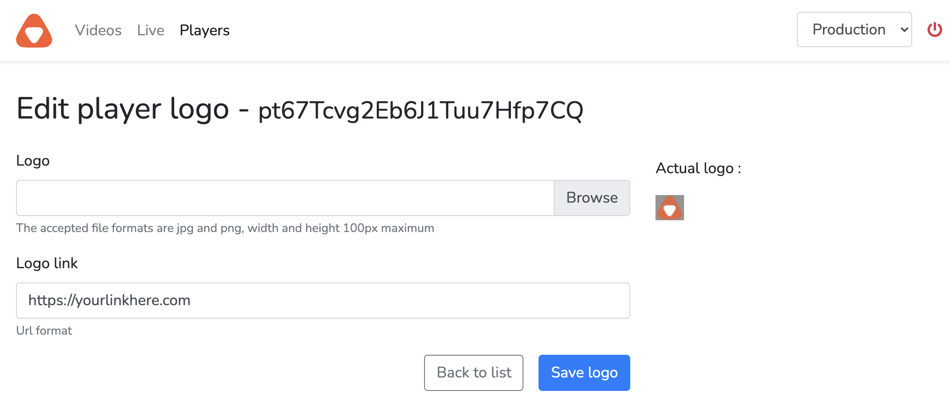Click the orange app logo in header
This screenshot has height=417, width=950.
pyautogui.click(x=34, y=30)
